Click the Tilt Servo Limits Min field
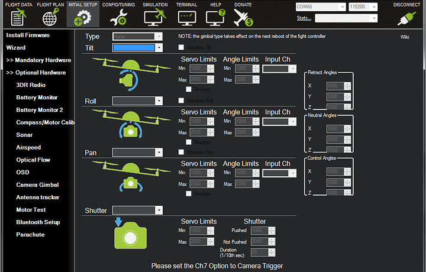 [202, 69]
